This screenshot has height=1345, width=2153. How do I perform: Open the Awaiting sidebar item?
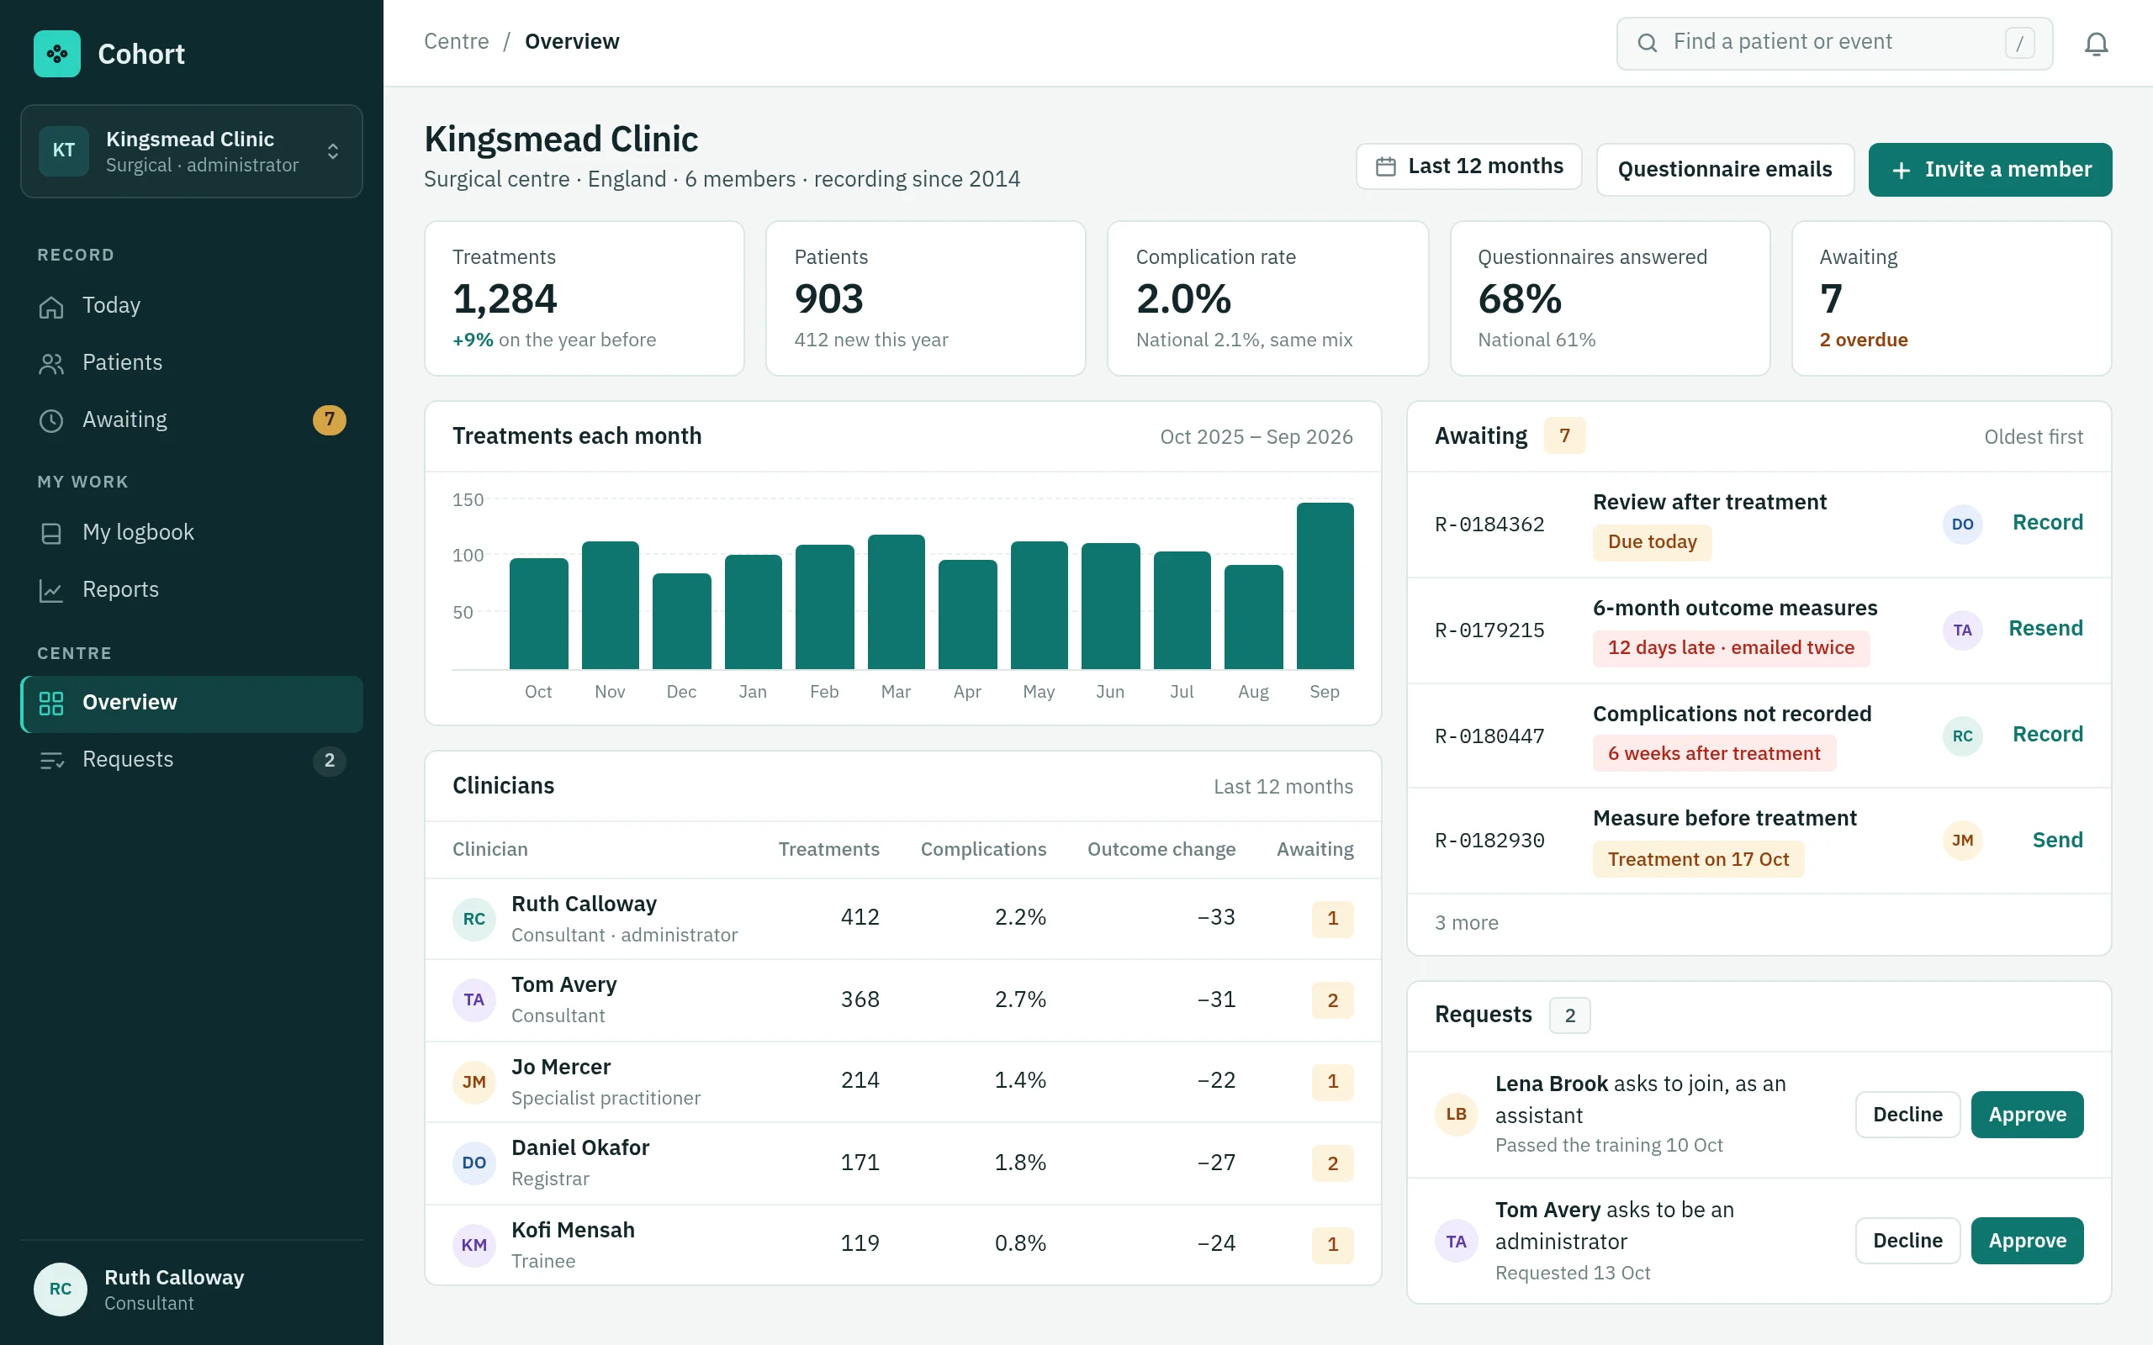191,419
